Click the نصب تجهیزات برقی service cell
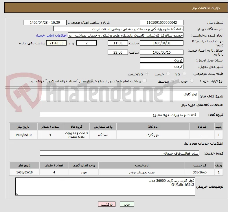The image size is (228, 212). click(142, 172)
